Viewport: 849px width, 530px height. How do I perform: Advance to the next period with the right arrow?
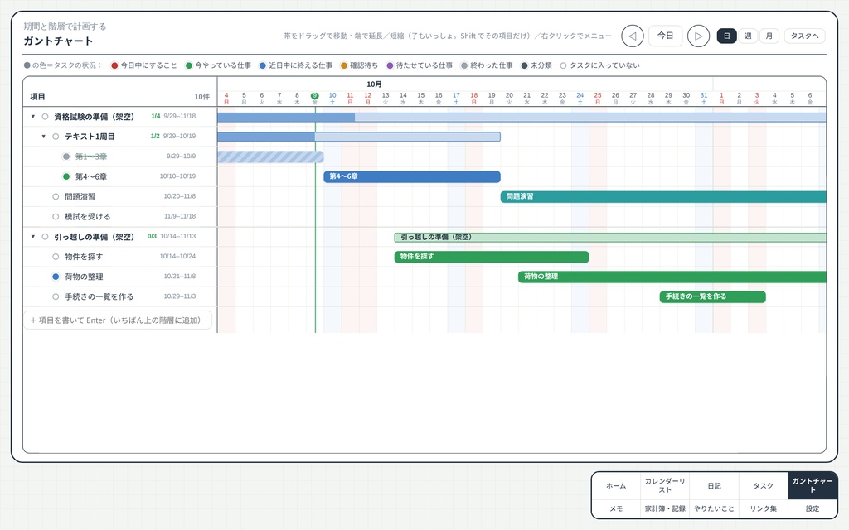[x=698, y=36]
